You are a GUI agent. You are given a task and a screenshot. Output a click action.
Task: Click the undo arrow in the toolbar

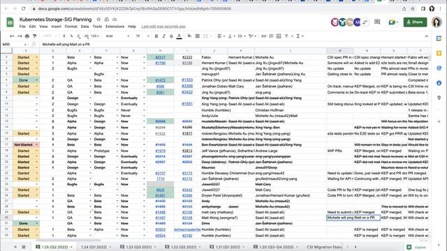point(12,36)
